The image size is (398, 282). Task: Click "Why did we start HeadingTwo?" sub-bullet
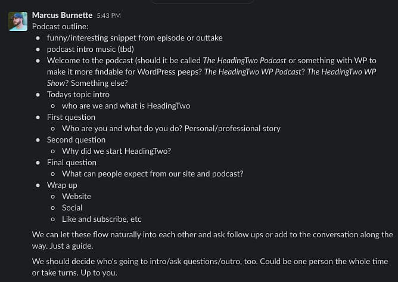(x=116, y=151)
